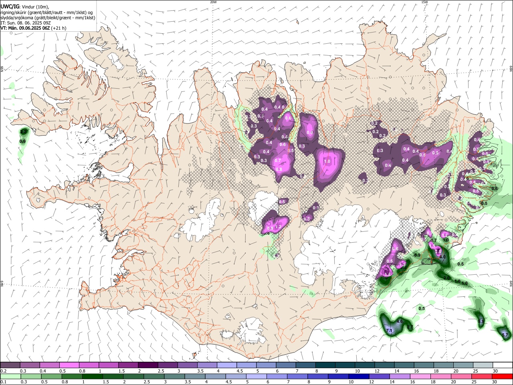Click the '4.6' precipitation value offshore
The width and height of the screenshot is (513, 385).
pyautogui.click(x=399, y=322)
